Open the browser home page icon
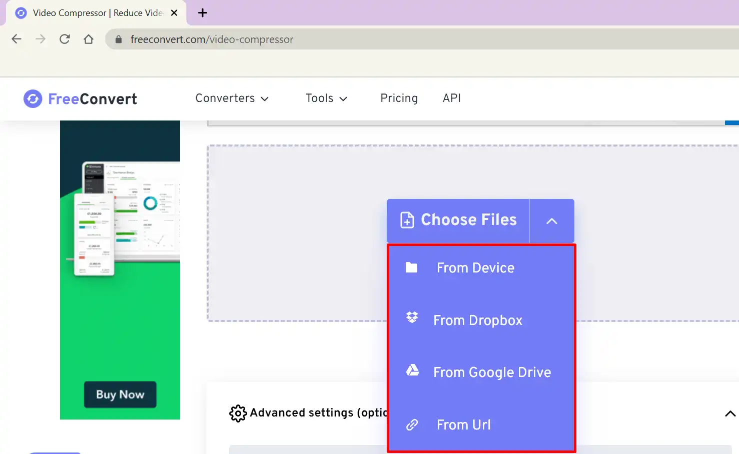Viewport: 739px width, 454px height. pos(89,39)
